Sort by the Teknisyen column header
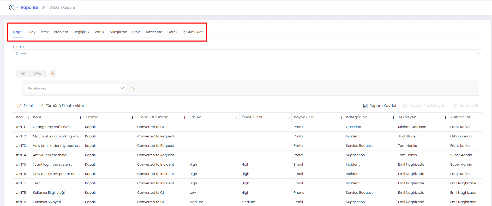Screen dimensions: 492x206 point(407,117)
